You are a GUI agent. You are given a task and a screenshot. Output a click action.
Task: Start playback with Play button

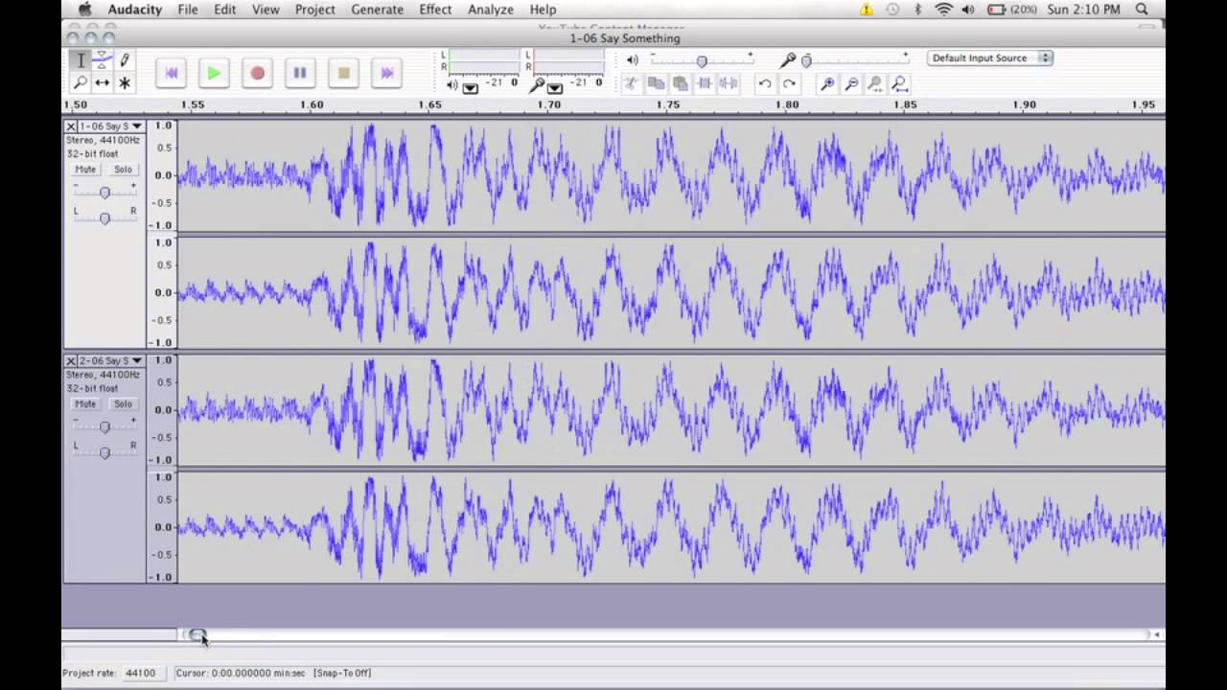tap(214, 73)
